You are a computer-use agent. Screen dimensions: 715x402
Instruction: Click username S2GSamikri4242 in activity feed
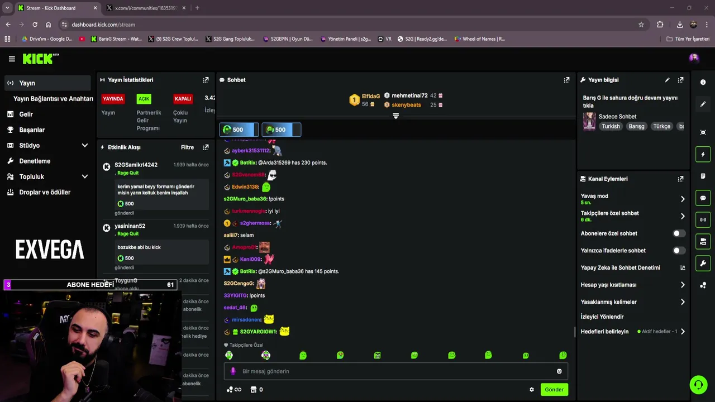(x=136, y=165)
